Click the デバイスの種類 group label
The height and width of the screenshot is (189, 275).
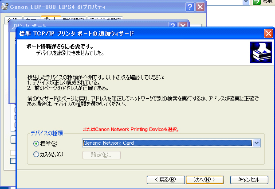point(47,133)
